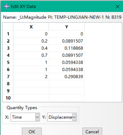Click the Cancel button
The height and width of the screenshot is (135, 123).
pyautogui.click(x=92, y=132)
